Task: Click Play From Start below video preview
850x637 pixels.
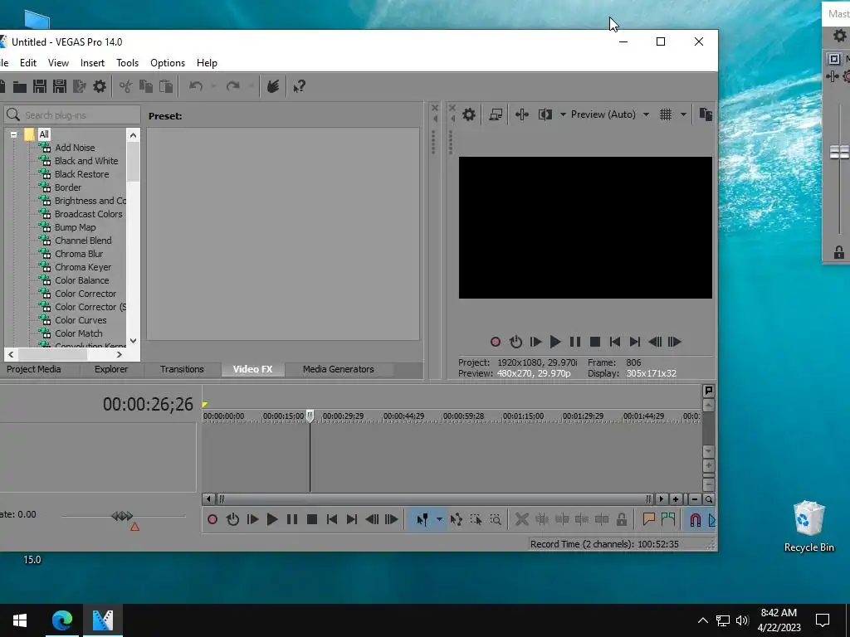Action: [x=535, y=342]
